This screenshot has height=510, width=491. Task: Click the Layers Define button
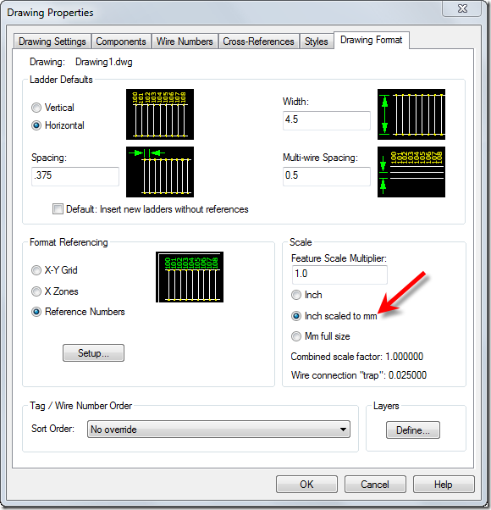point(412,430)
